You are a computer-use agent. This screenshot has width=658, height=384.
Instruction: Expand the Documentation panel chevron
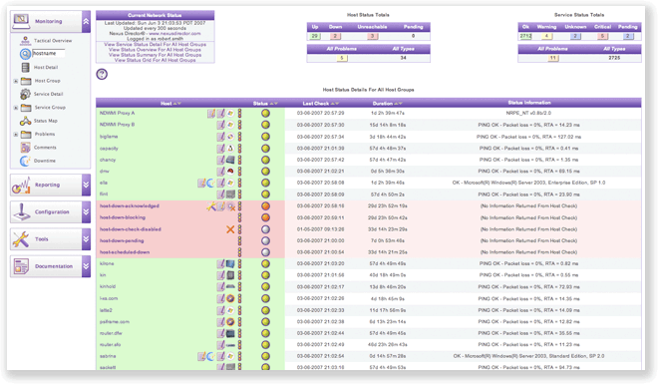[86, 266]
